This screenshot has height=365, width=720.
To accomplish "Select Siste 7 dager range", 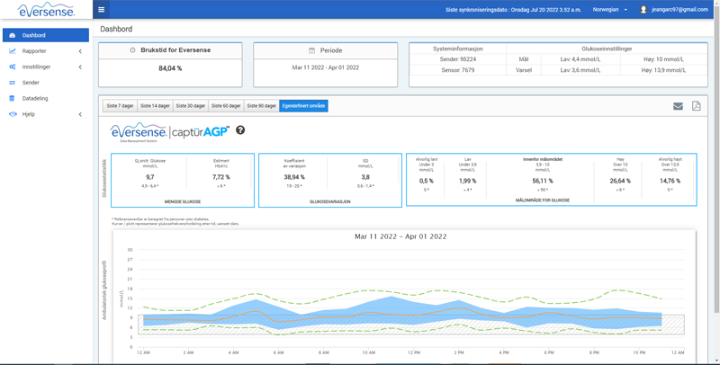I will click(121, 106).
